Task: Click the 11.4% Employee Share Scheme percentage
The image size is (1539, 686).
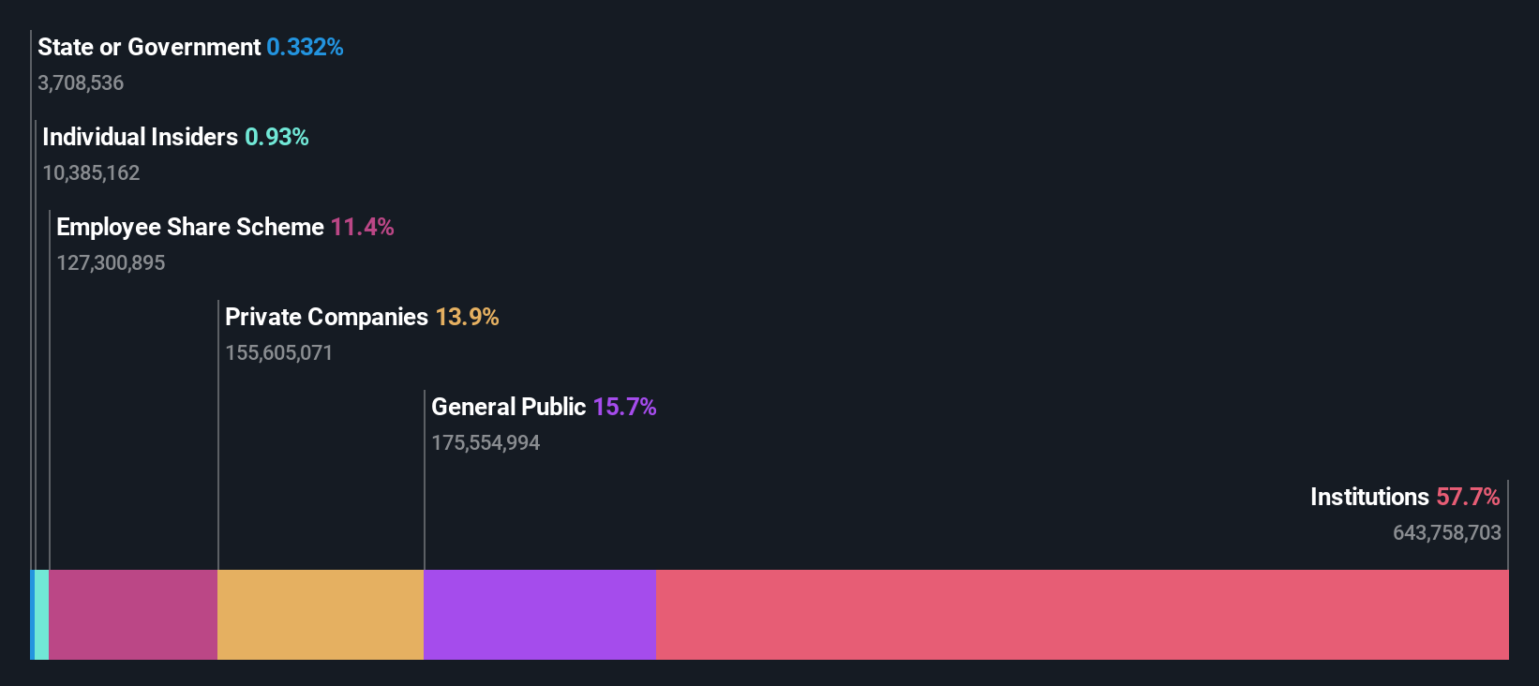Action: (362, 227)
